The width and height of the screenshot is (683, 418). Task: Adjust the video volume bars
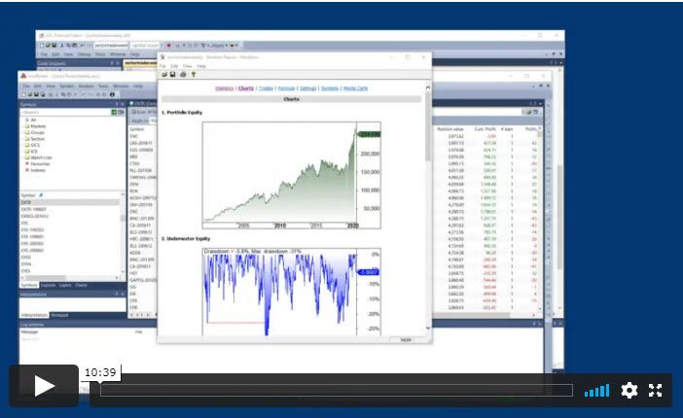596,391
